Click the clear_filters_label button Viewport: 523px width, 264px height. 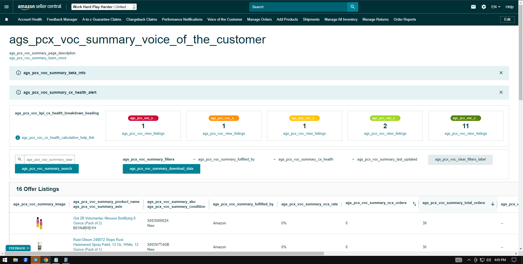click(x=460, y=159)
